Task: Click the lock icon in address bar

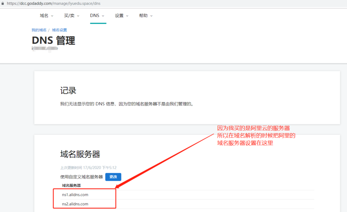Action: (x=3, y=3)
